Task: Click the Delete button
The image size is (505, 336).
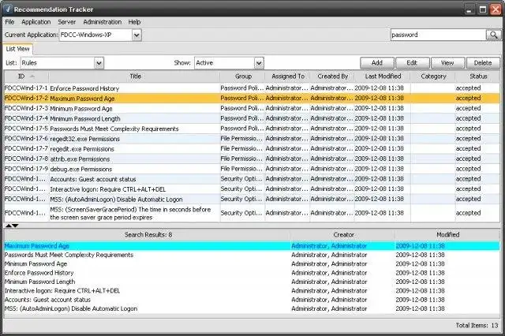Action: (x=483, y=63)
